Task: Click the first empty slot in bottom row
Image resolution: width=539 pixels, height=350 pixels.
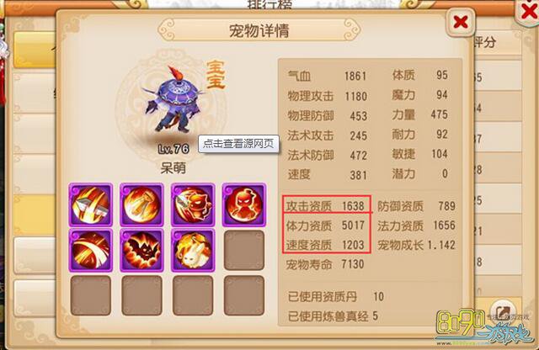Action: (91, 295)
